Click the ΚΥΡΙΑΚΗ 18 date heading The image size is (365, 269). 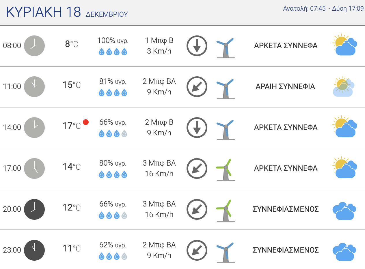coord(43,12)
